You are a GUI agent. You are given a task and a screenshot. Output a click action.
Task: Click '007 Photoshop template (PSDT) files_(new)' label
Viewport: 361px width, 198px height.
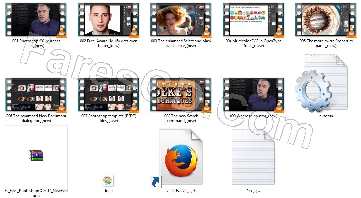coord(109,118)
